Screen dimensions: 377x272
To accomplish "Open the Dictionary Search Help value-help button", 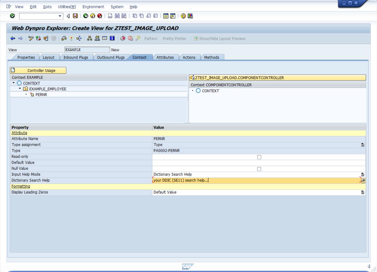I will 363,181.
